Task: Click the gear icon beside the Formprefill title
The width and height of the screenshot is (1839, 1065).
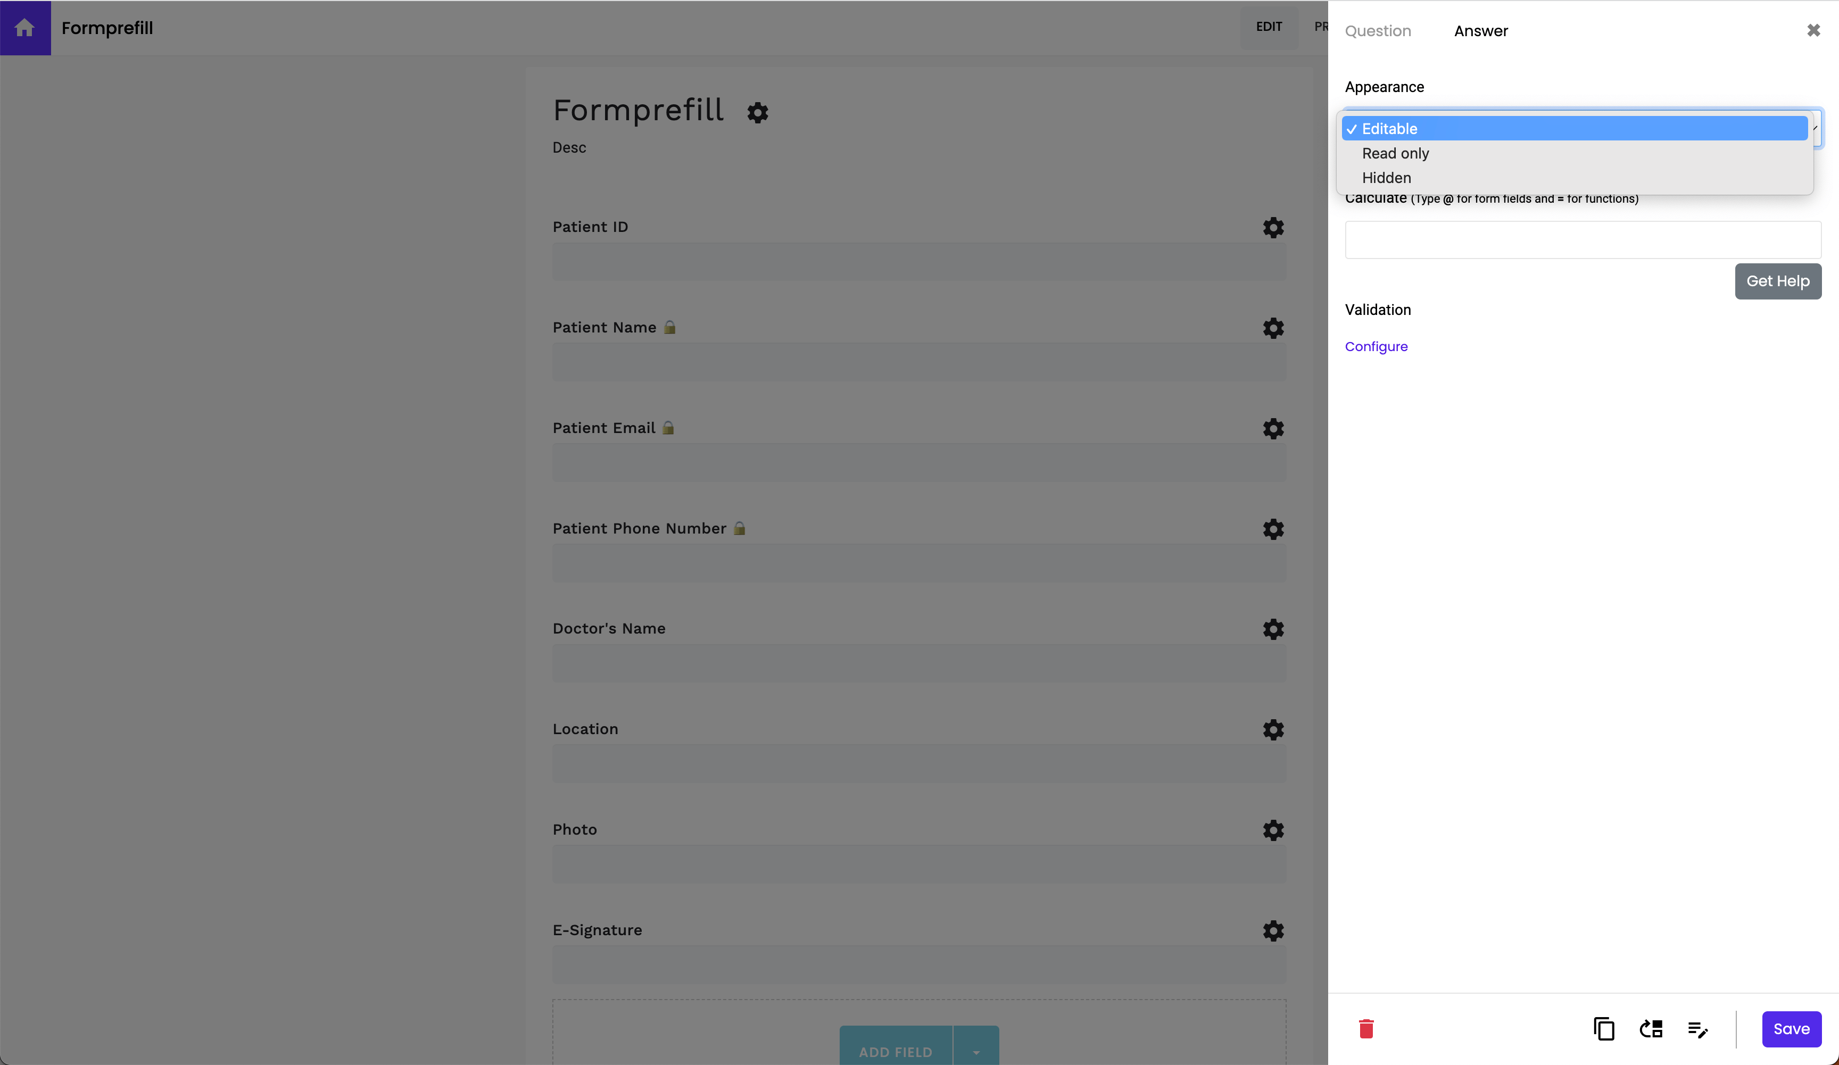Action: 758,112
